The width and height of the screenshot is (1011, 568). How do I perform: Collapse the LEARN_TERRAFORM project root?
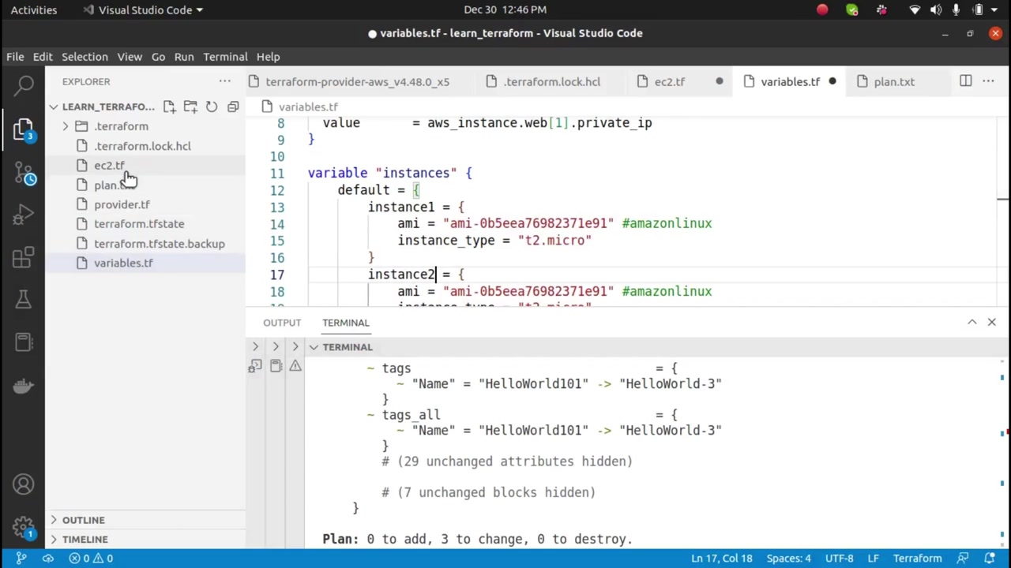(x=54, y=106)
